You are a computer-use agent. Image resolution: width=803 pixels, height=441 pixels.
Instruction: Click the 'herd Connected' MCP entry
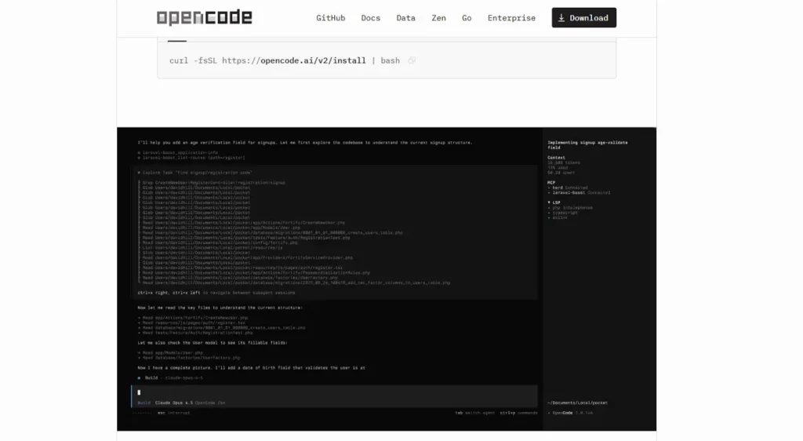569,188
